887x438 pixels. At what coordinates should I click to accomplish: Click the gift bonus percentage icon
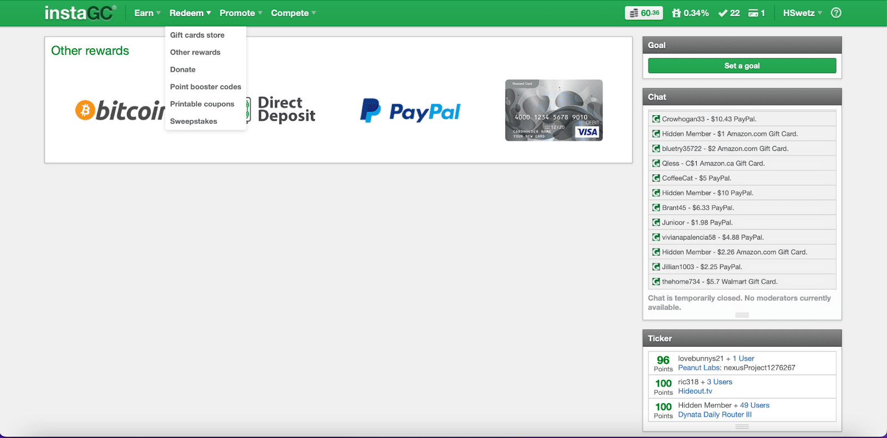click(x=676, y=13)
